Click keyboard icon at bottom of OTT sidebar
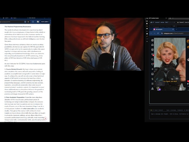Image resolution: width=189 pixels, height=142 pixels. 147,41
